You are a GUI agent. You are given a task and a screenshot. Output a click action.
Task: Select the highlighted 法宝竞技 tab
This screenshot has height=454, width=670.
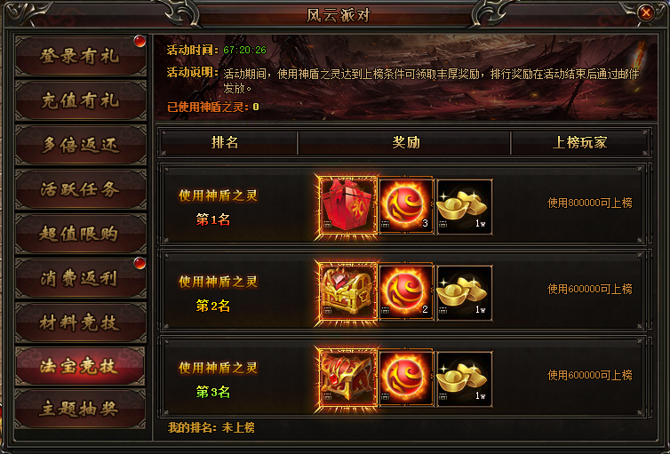click(81, 366)
